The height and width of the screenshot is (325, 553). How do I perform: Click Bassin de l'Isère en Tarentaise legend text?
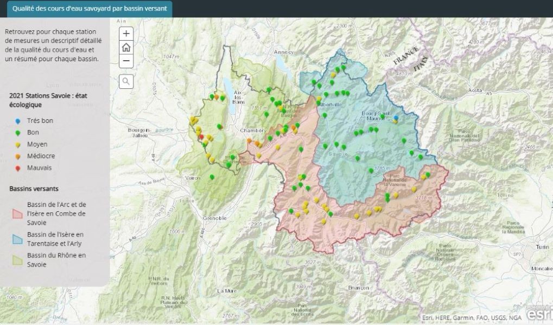[55, 239]
